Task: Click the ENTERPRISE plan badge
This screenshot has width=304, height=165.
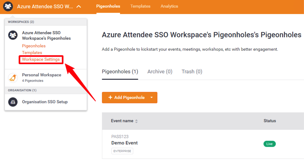Action: point(122,151)
